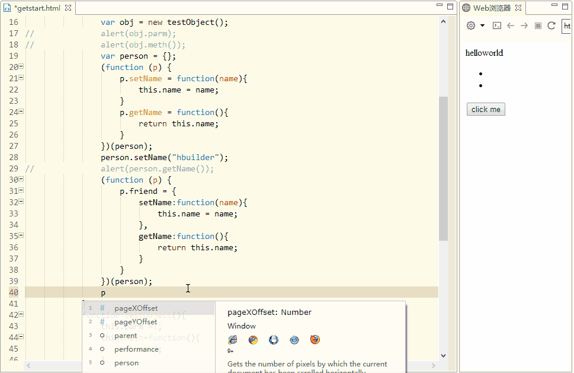Collapse code fold at line 35
Image resolution: width=574 pixels, height=373 pixels.
(x=21, y=235)
